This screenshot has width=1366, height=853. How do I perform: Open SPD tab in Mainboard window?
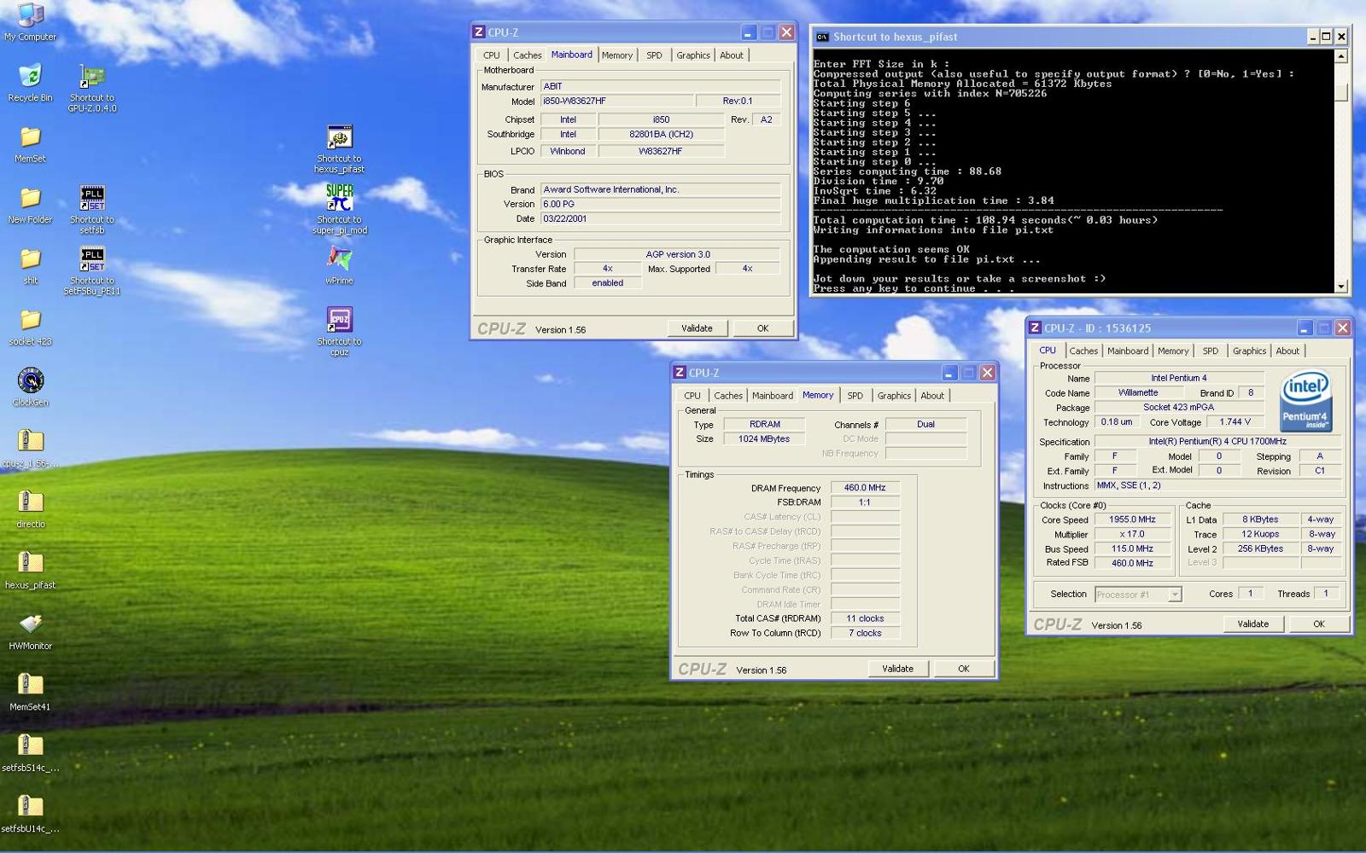click(654, 55)
